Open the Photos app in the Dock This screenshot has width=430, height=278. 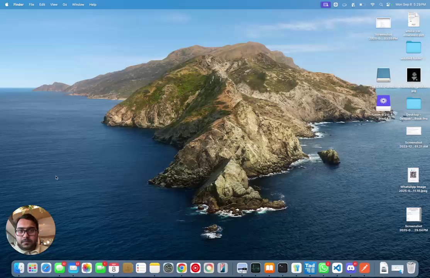[86, 268]
